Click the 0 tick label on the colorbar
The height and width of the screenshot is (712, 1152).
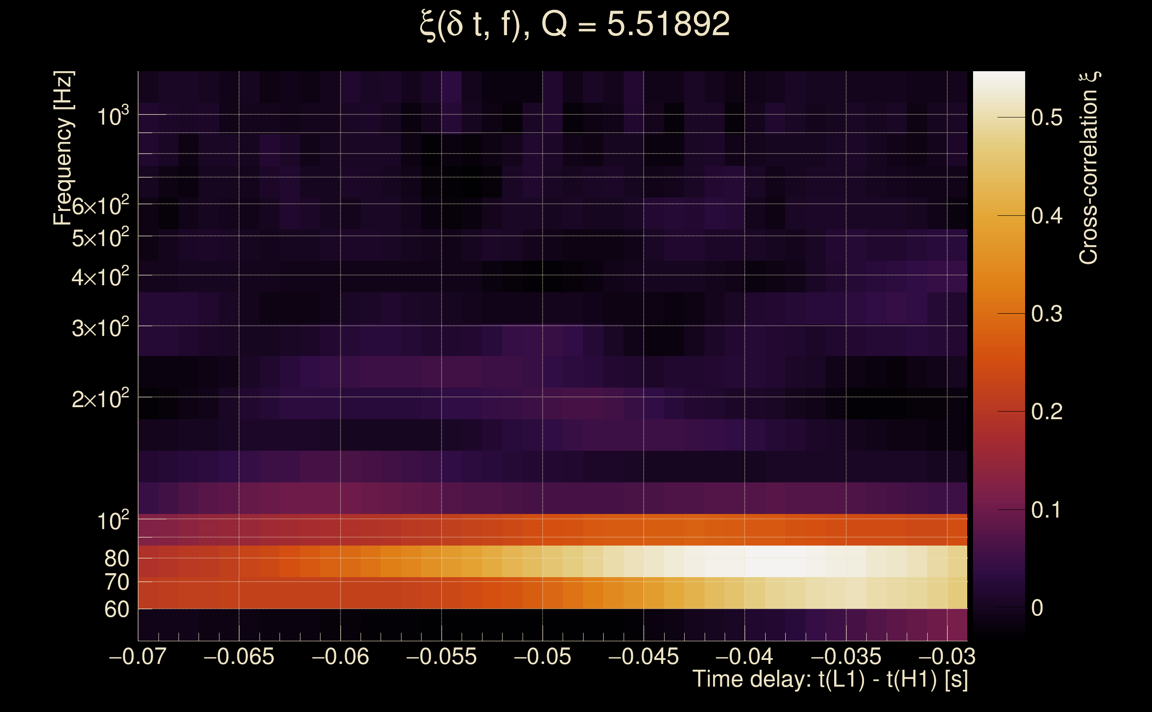(1037, 608)
